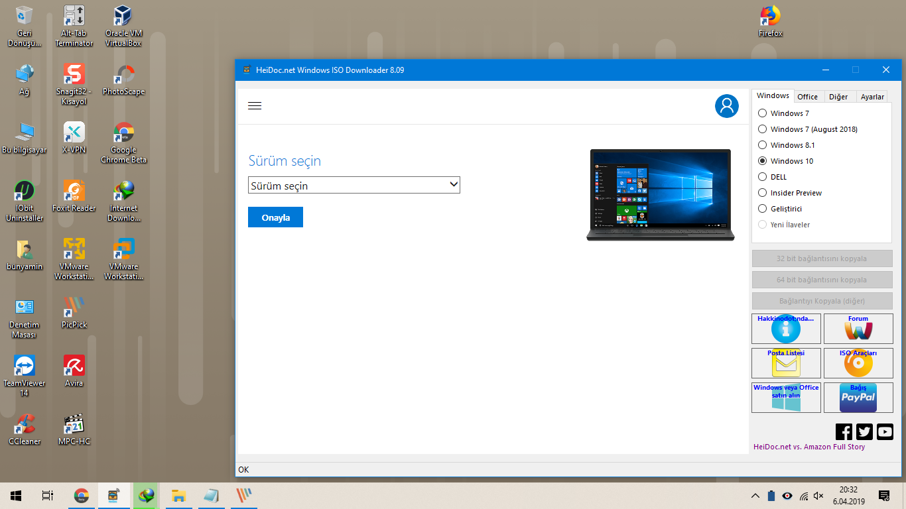
Task: Select the Insider Preview radio button
Action: [763, 193]
